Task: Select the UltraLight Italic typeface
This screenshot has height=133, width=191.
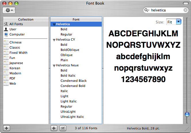Action: point(72,117)
